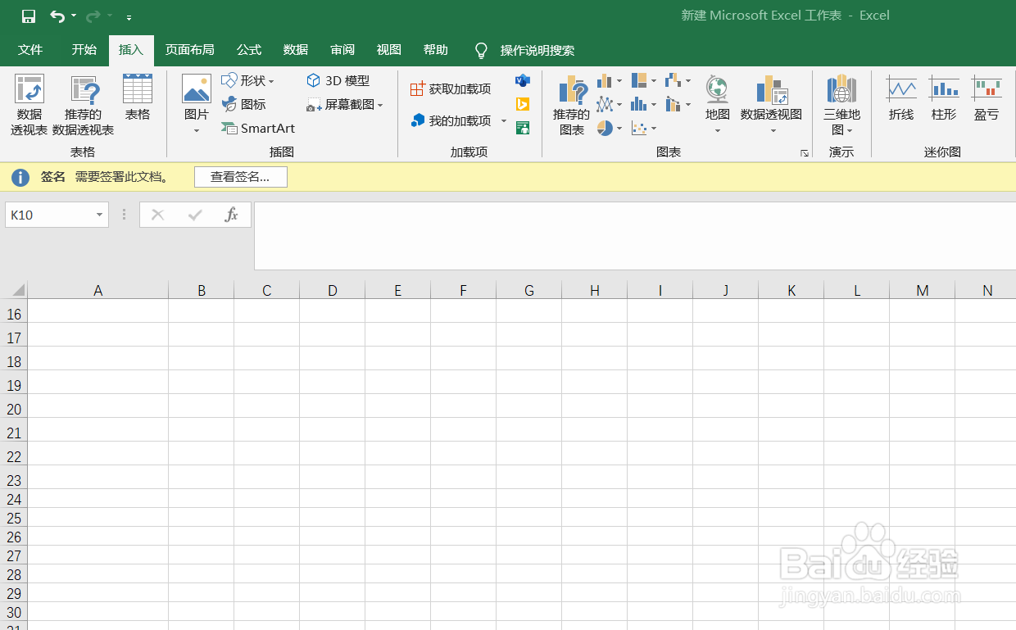The image size is (1016, 630).
Task: Switch to the 视图 tab
Action: 389,50
